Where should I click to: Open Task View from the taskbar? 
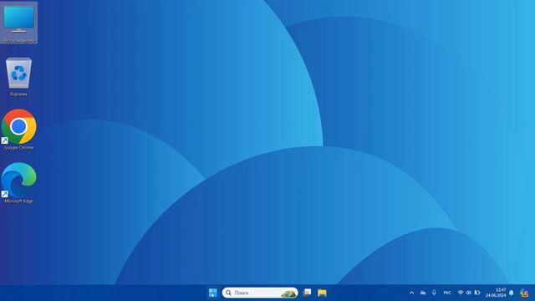307,293
